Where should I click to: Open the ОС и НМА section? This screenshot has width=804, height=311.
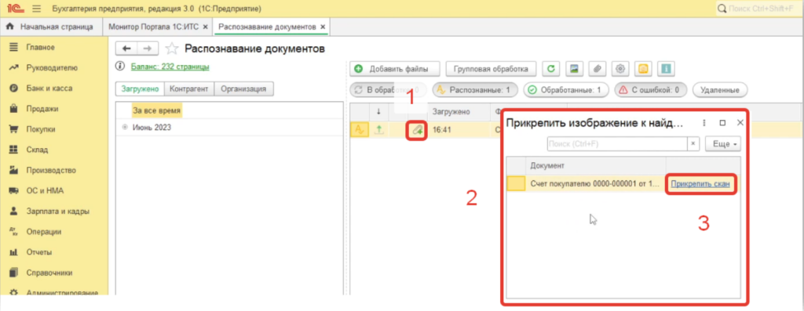45,190
